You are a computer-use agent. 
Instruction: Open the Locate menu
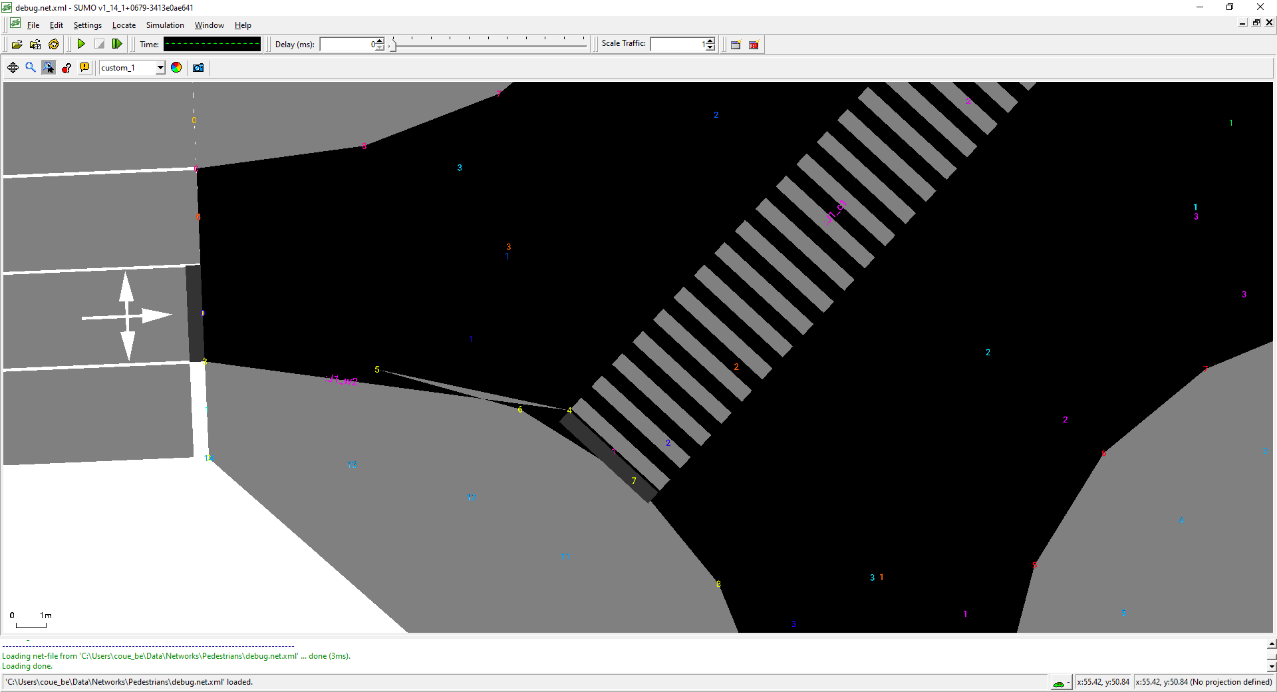(124, 25)
